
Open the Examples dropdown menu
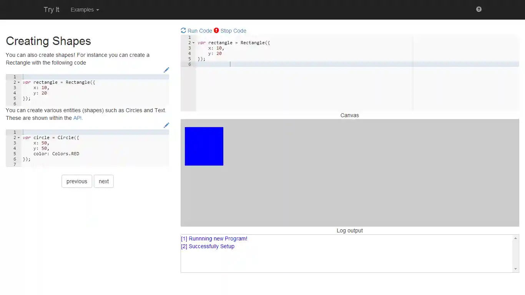[85, 10]
